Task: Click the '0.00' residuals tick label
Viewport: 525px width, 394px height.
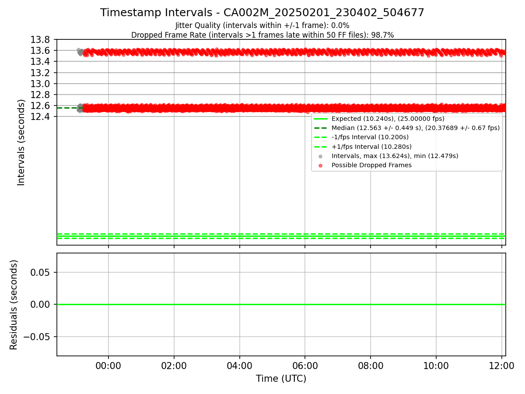Action: 40,304
